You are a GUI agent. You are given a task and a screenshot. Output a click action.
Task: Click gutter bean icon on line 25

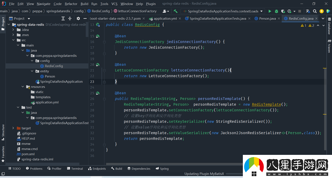(x=98, y=93)
